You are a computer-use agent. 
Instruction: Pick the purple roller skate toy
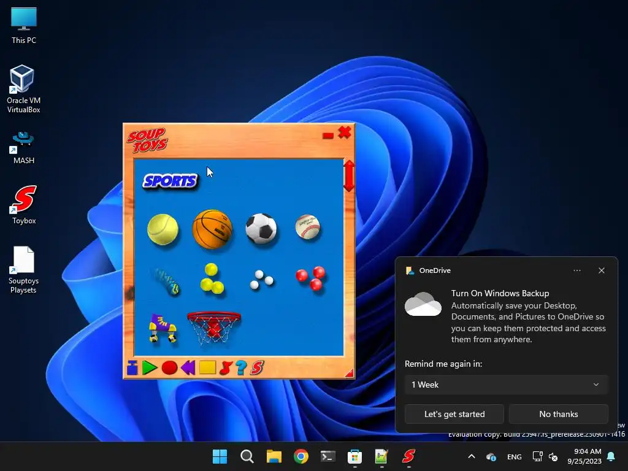pos(163,327)
